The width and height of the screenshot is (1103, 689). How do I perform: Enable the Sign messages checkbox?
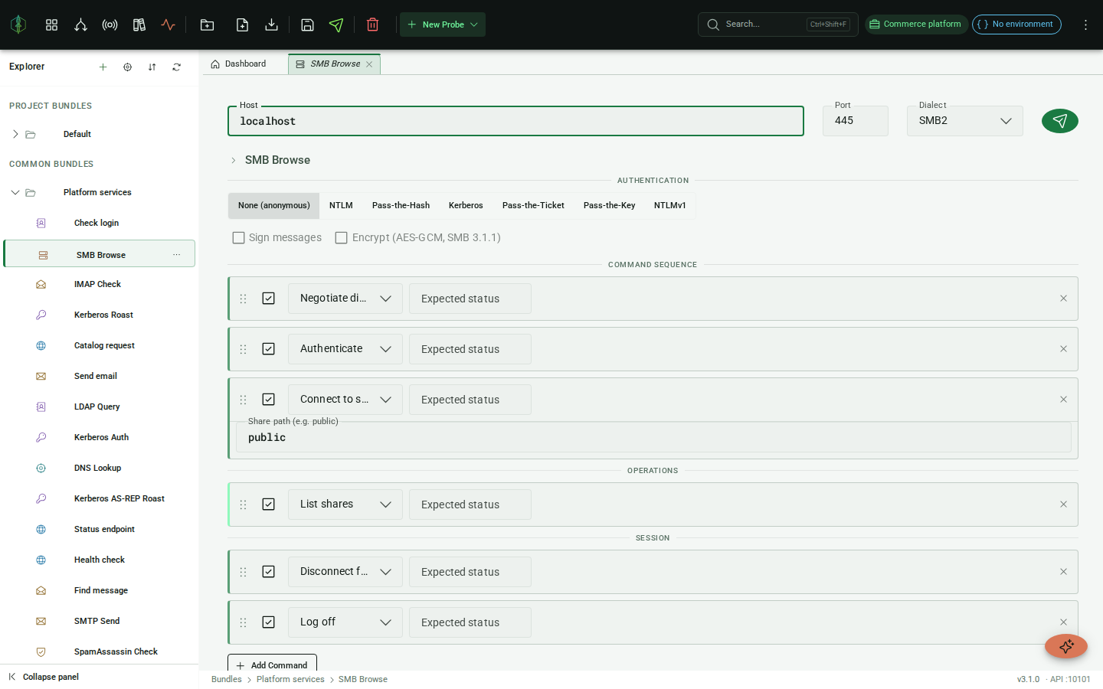click(x=238, y=238)
